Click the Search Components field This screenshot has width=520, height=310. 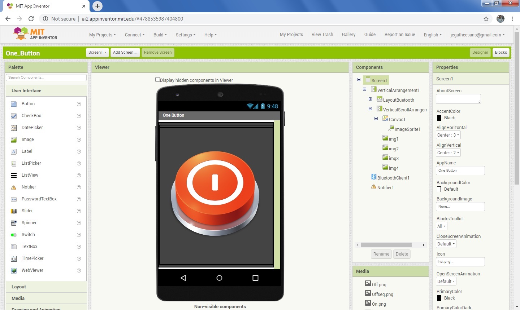tap(46, 77)
